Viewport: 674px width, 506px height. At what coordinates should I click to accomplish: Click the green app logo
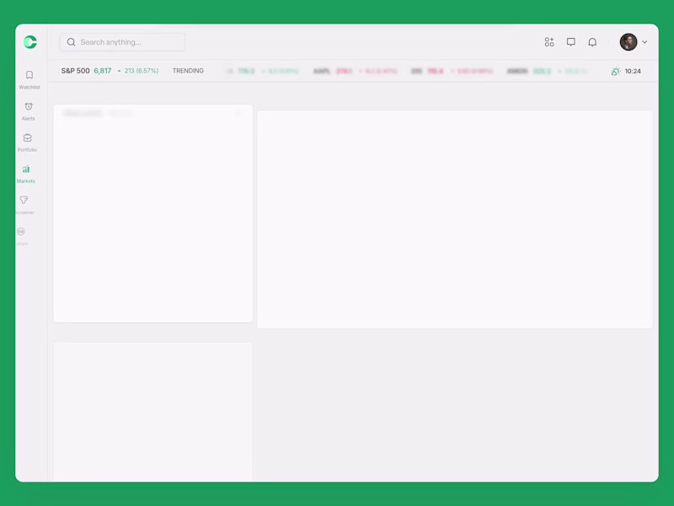30,42
